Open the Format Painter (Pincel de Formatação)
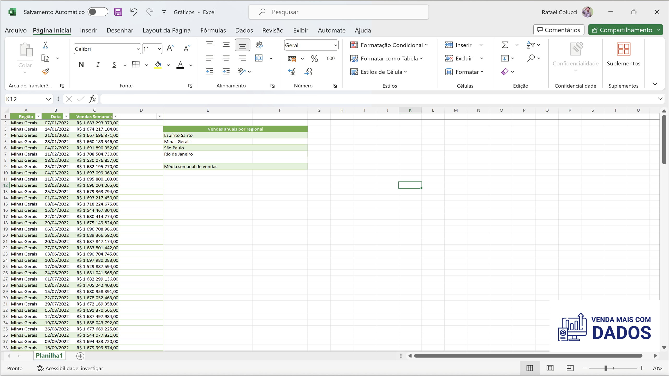Screen dimensions: 669x376 [x=45, y=71]
